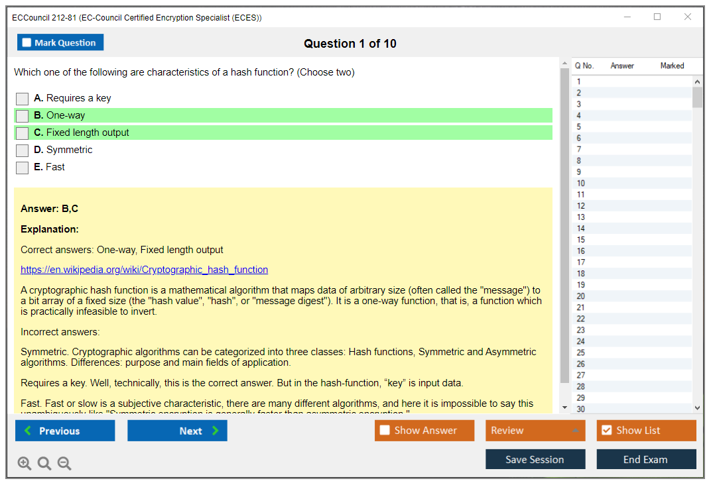Image resolution: width=713 pixels, height=487 pixels.
Task: Go back with Previous button
Action: (x=65, y=431)
